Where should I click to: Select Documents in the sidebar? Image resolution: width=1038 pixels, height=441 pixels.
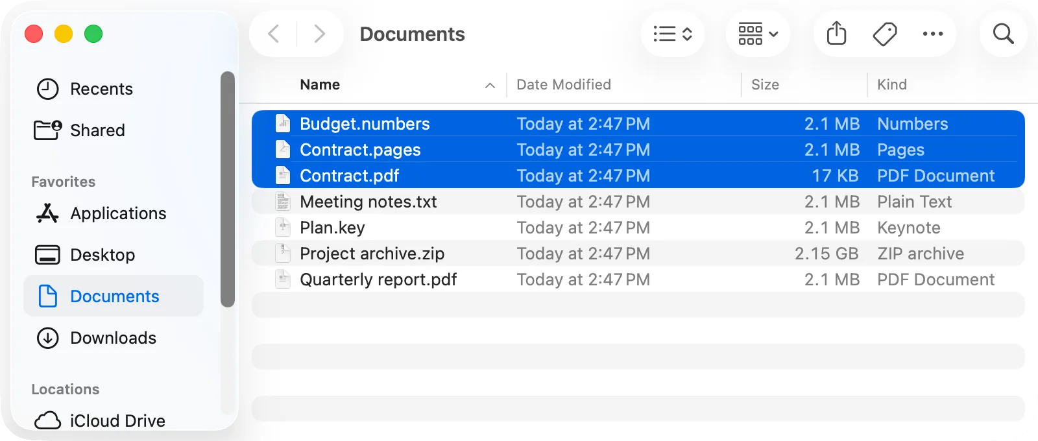coord(114,296)
